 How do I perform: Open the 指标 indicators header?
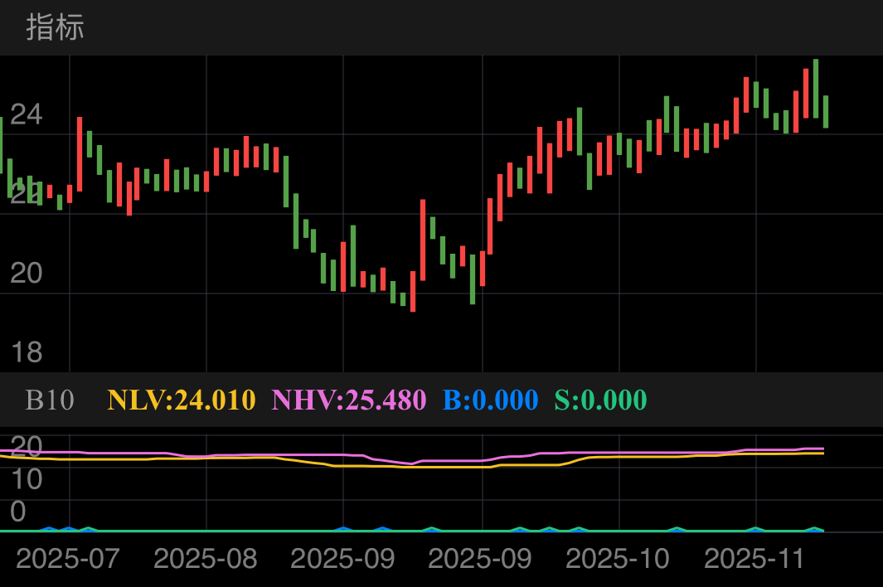pos(55,27)
